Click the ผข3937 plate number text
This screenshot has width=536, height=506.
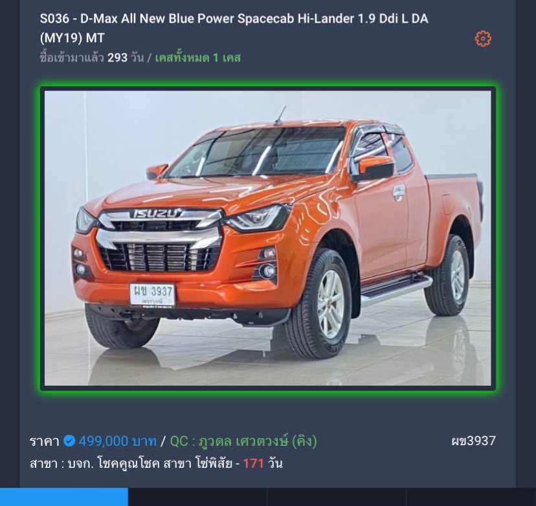473,441
